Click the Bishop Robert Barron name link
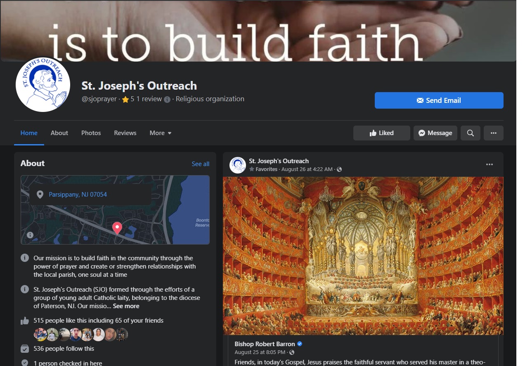Image resolution: width=525 pixels, height=366 pixels. point(265,344)
